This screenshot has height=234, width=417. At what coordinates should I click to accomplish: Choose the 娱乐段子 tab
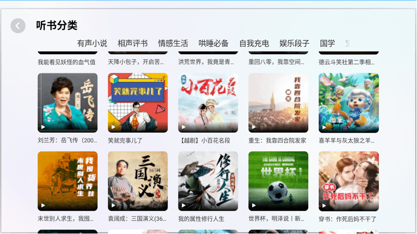pyautogui.click(x=294, y=43)
